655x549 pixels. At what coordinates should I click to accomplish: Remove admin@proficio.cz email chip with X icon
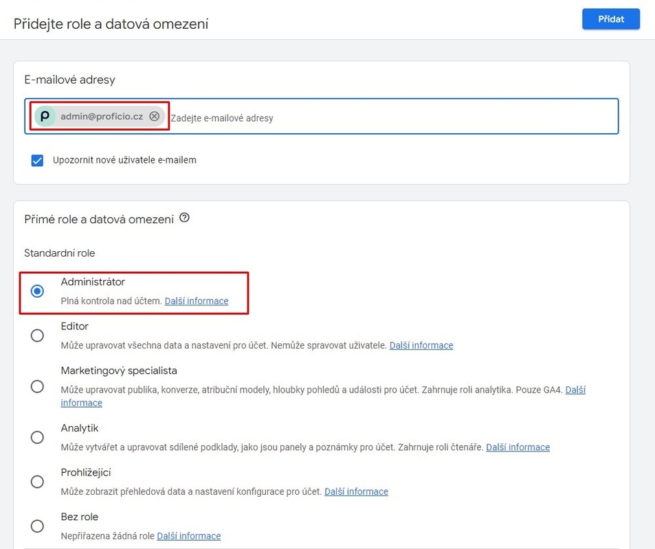[x=154, y=116]
